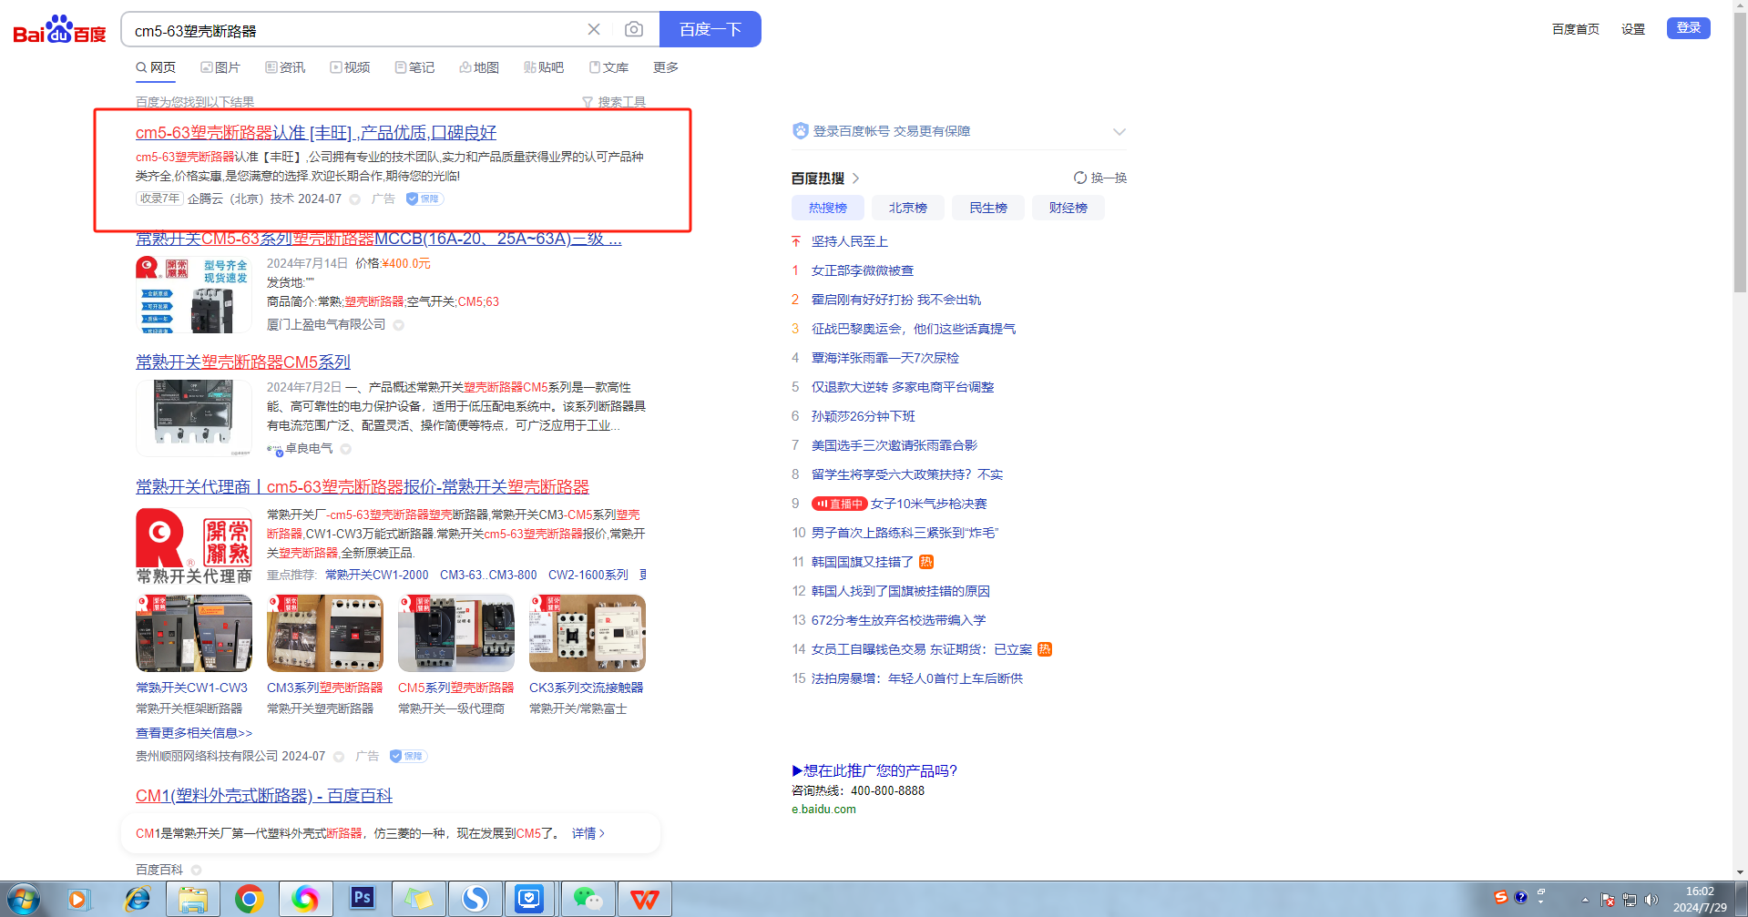
Task: Open WPS Office from the taskbar
Action: 644,899
